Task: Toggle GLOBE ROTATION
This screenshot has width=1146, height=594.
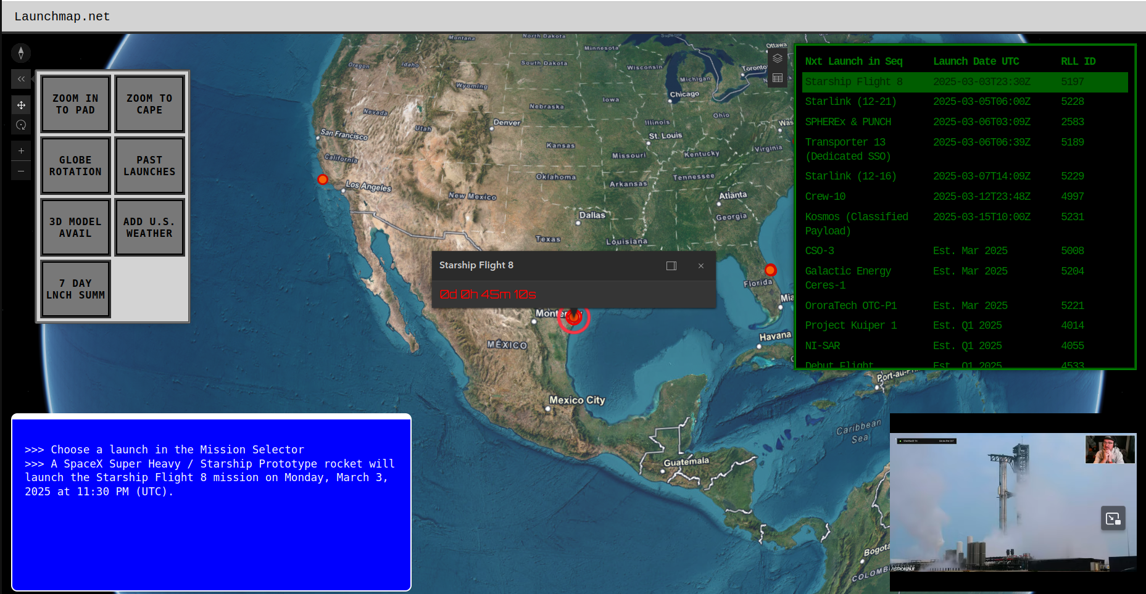Action: point(75,166)
